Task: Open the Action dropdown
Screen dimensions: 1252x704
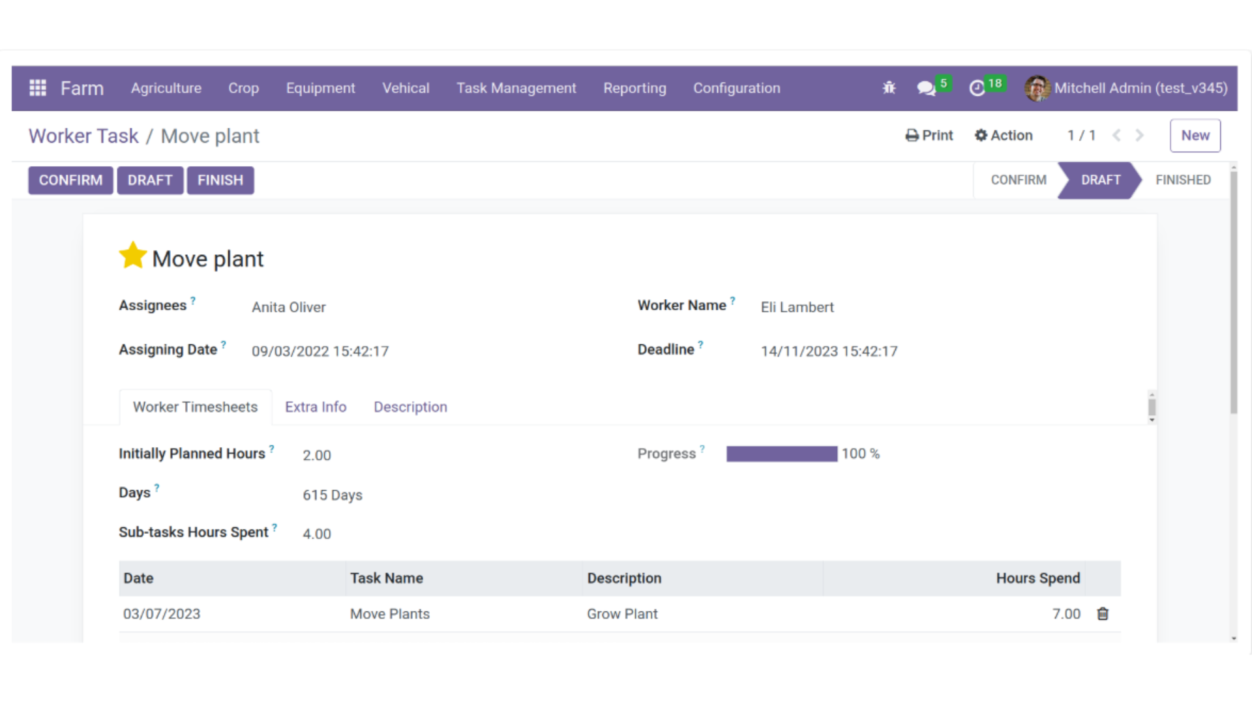Action: coord(1004,136)
